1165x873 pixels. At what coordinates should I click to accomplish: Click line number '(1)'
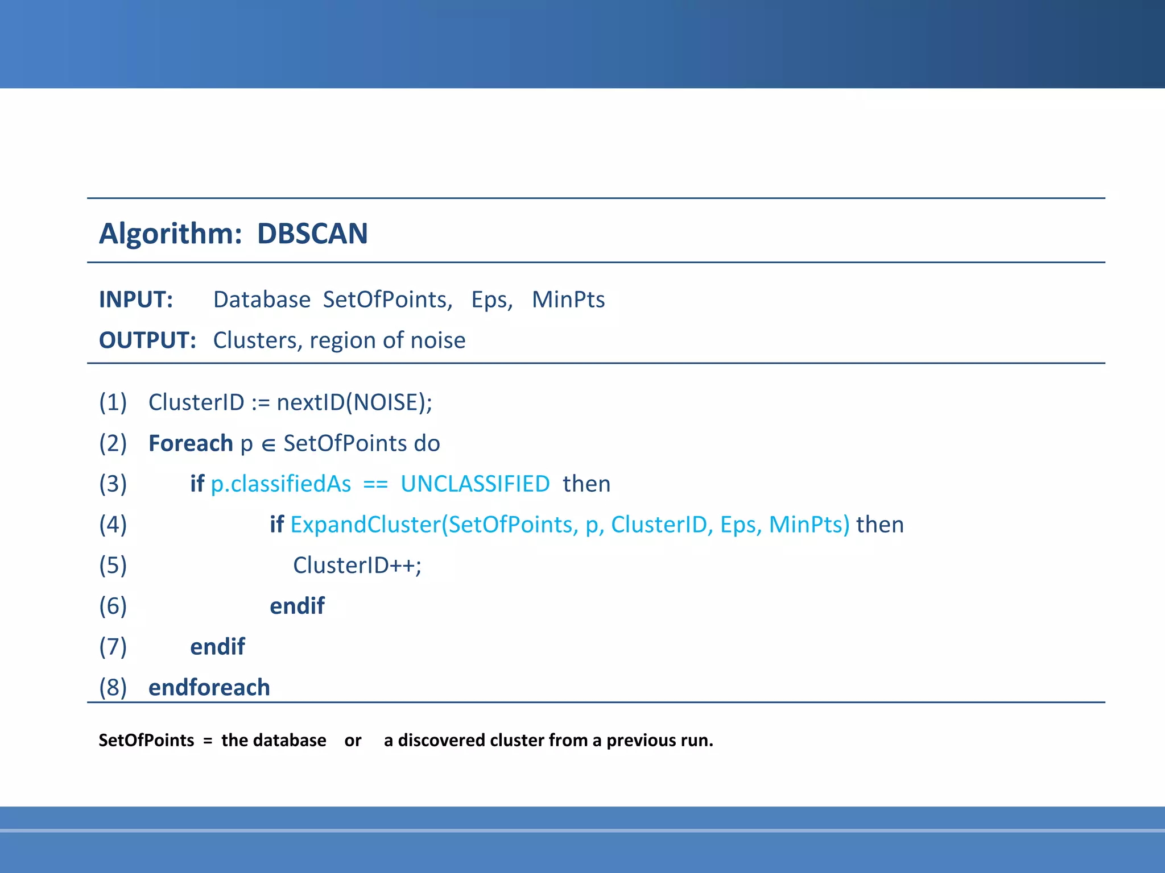113,402
